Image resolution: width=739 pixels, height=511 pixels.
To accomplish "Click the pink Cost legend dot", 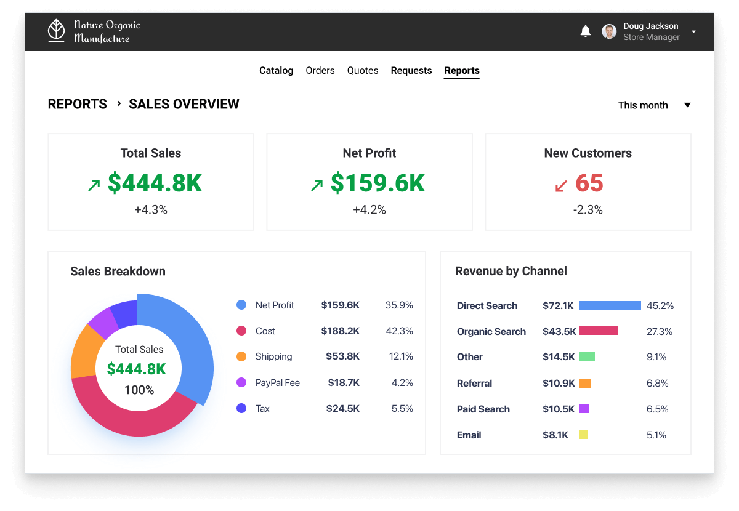I will click(x=241, y=331).
